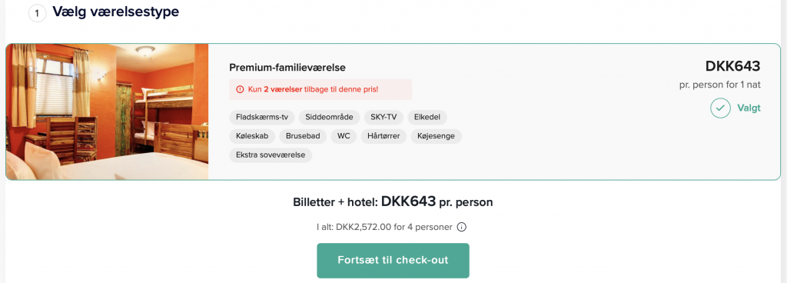This screenshot has width=787, height=283.
Task: Select the Brusebad amenity tag
Action: click(x=303, y=136)
